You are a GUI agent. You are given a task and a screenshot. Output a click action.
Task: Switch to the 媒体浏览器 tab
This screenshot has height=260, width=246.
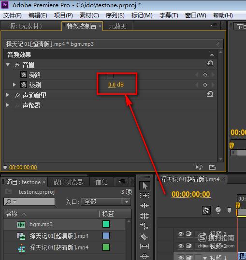[x=68, y=182]
